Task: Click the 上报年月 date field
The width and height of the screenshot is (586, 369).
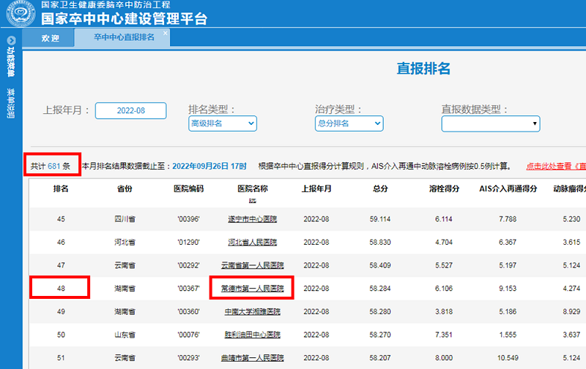Action: point(130,110)
